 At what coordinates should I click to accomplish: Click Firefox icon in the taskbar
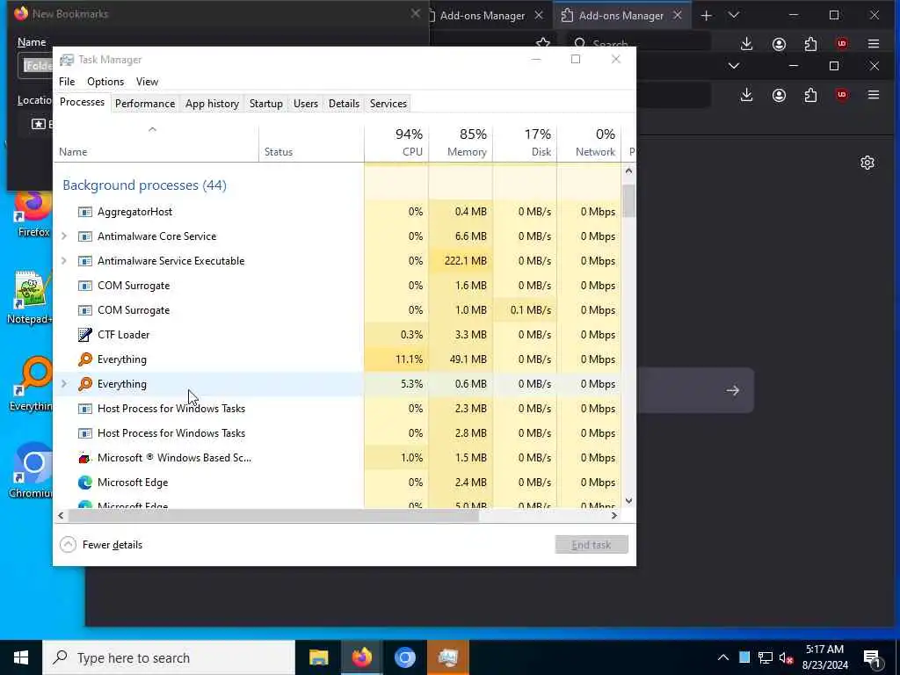pos(361,657)
